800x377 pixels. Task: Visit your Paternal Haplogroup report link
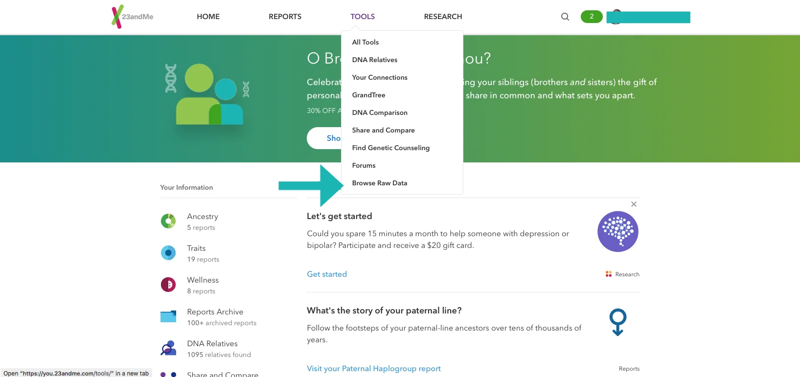click(374, 369)
